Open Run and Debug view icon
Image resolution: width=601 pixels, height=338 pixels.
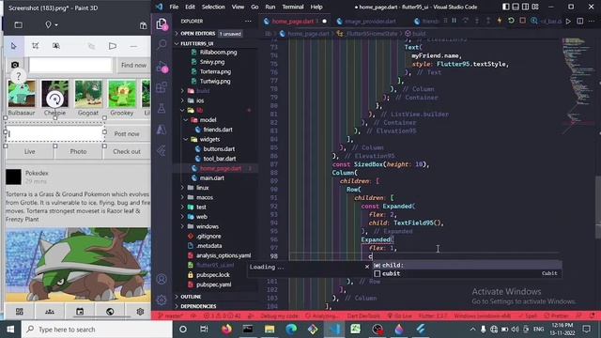point(162,67)
